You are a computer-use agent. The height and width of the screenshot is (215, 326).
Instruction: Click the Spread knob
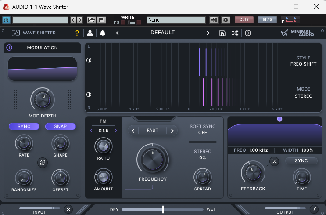pos(203,177)
